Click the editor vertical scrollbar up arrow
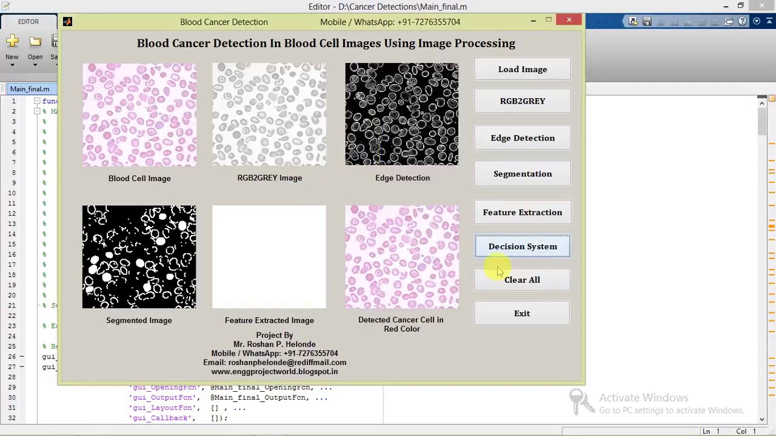 click(762, 104)
